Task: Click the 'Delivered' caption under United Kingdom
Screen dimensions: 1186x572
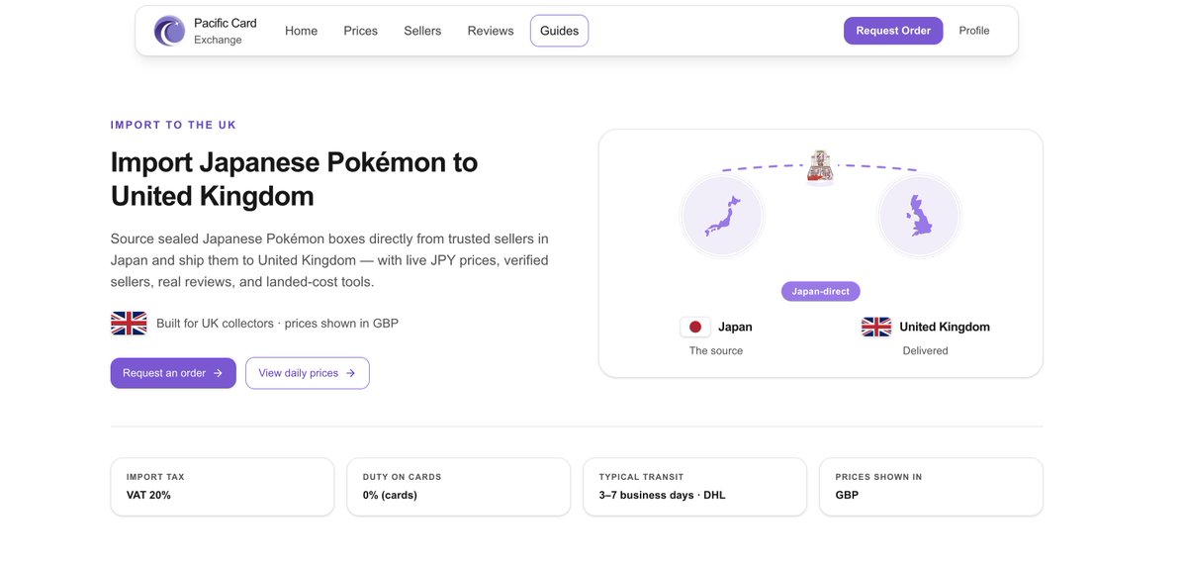Action: point(925,351)
